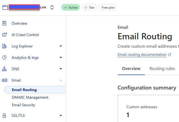
Task: Star this domain
Action: [89, 7]
